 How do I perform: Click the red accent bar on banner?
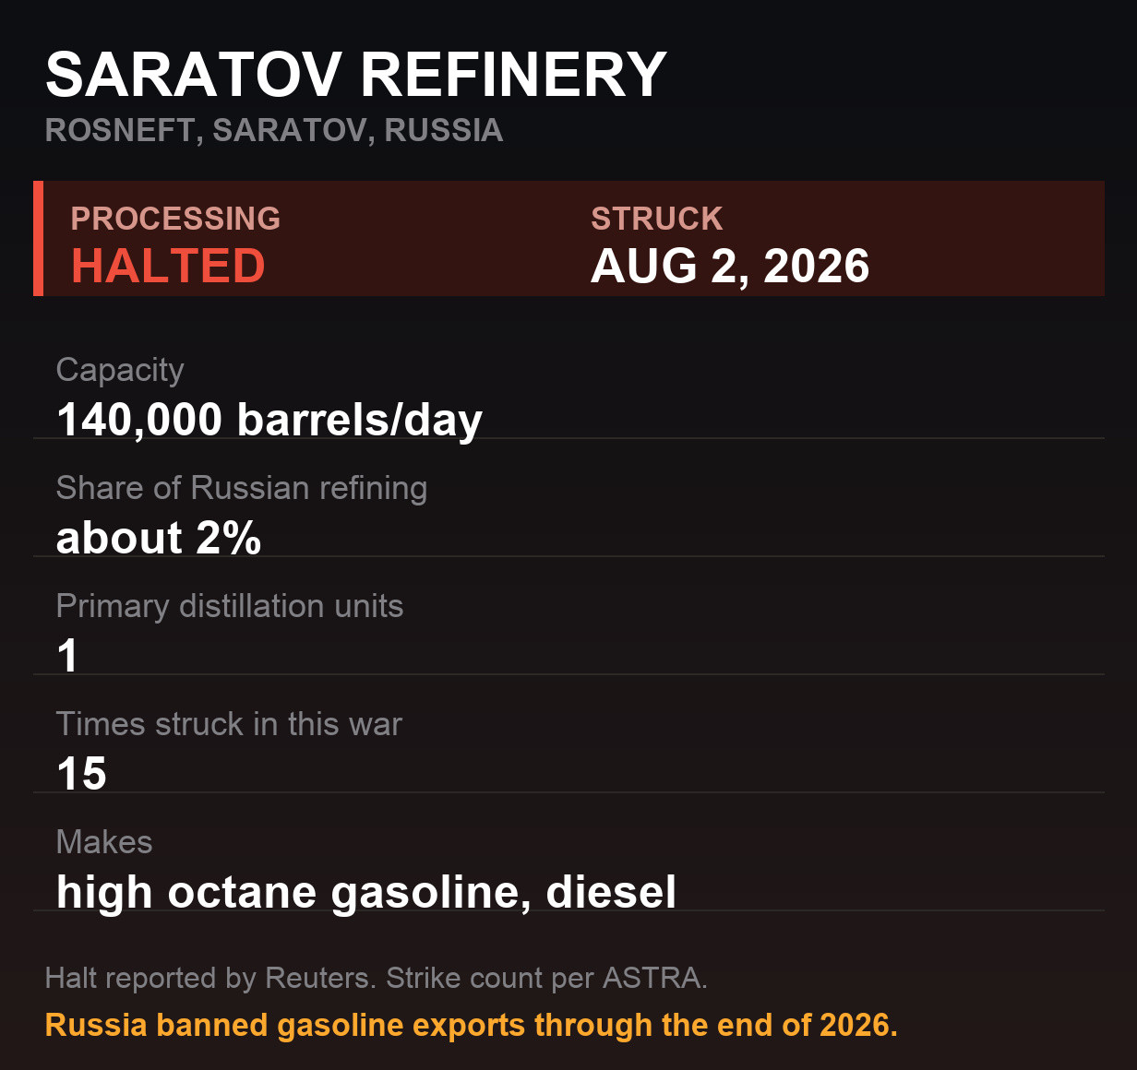tap(38, 238)
